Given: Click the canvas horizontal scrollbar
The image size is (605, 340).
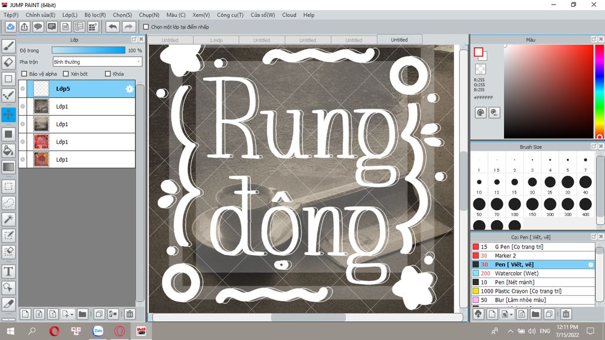Looking at the screenshot, I should [x=307, y=318].
